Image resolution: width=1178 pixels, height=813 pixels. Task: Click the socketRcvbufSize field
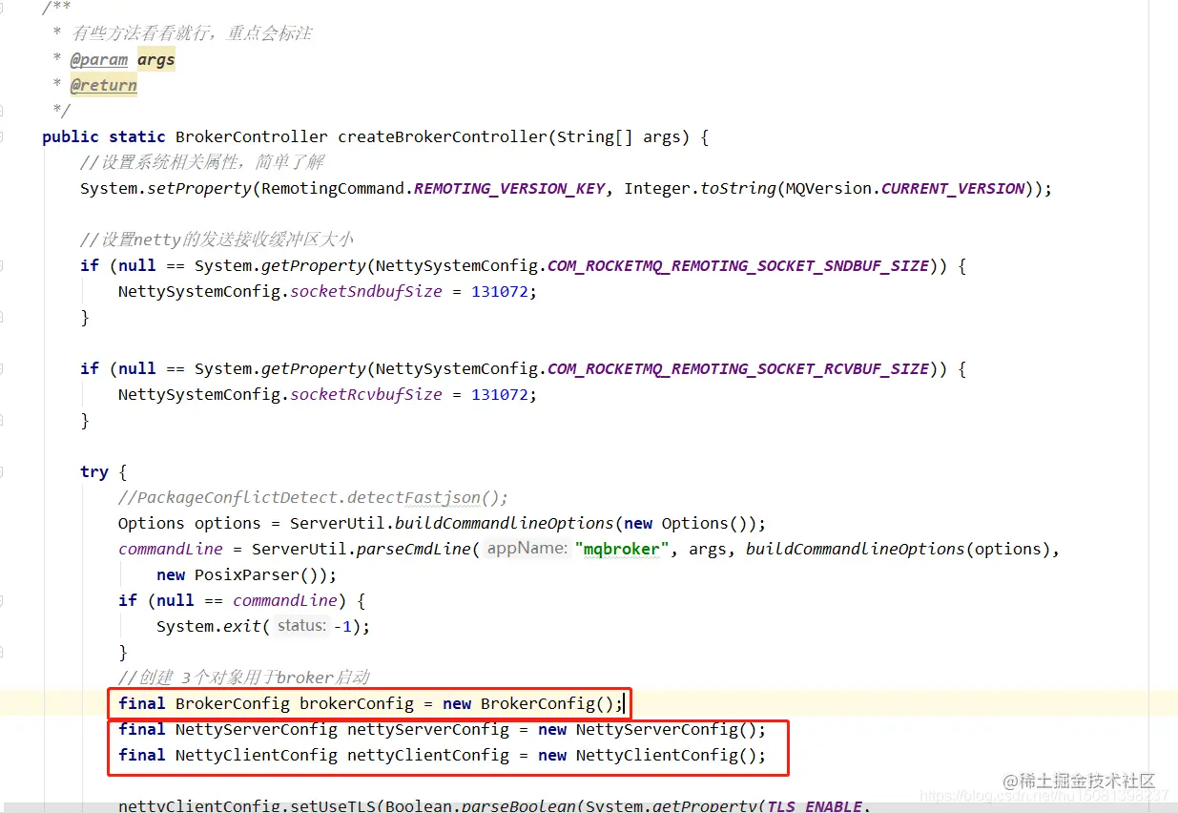pyautogui.click(x=366, y=394)
